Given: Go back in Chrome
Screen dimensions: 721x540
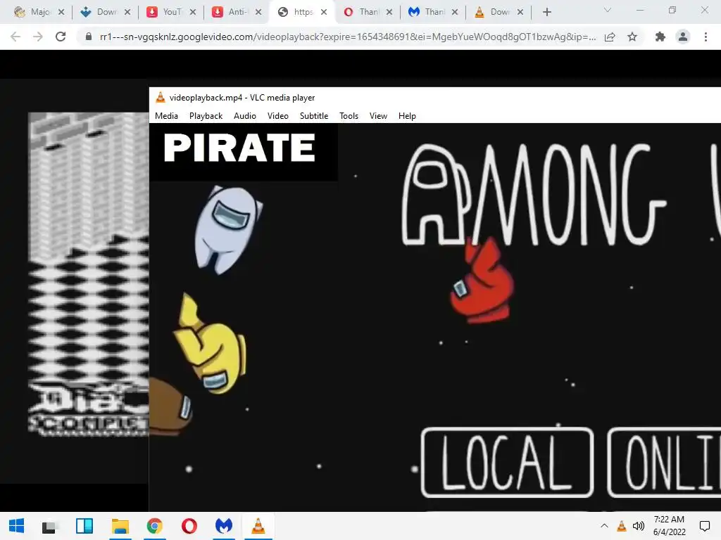Looking at the screenshot, I should 15,37.
